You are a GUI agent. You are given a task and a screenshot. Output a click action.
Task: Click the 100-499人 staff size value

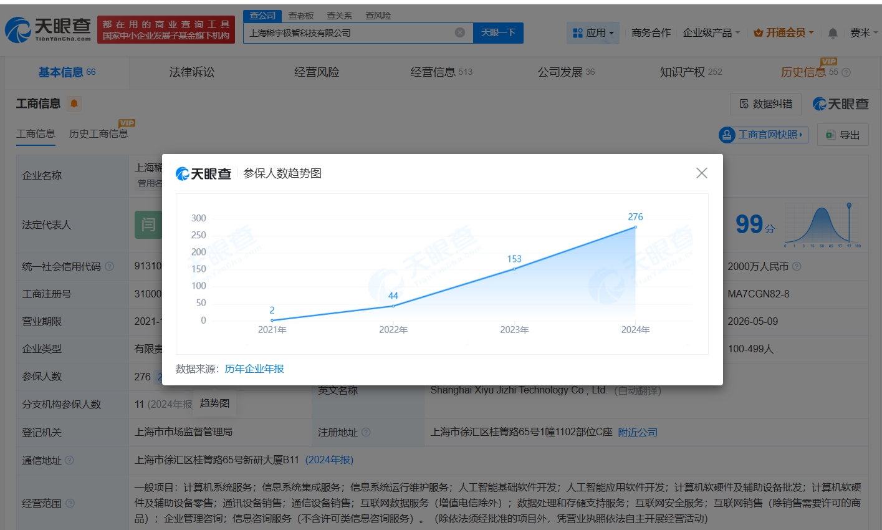click(x=750, y=349)
